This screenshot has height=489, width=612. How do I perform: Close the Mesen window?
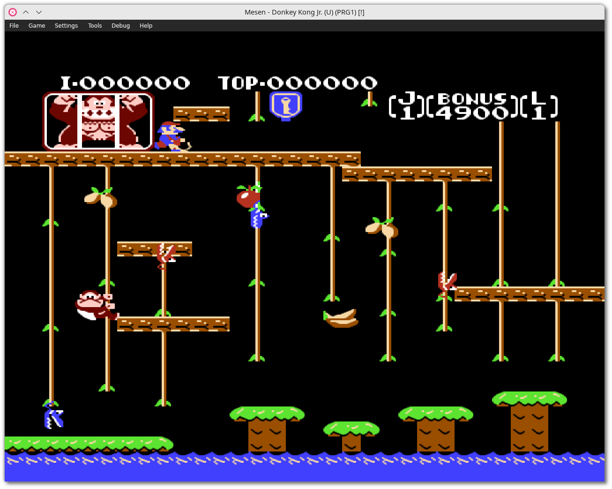(13, 12)
